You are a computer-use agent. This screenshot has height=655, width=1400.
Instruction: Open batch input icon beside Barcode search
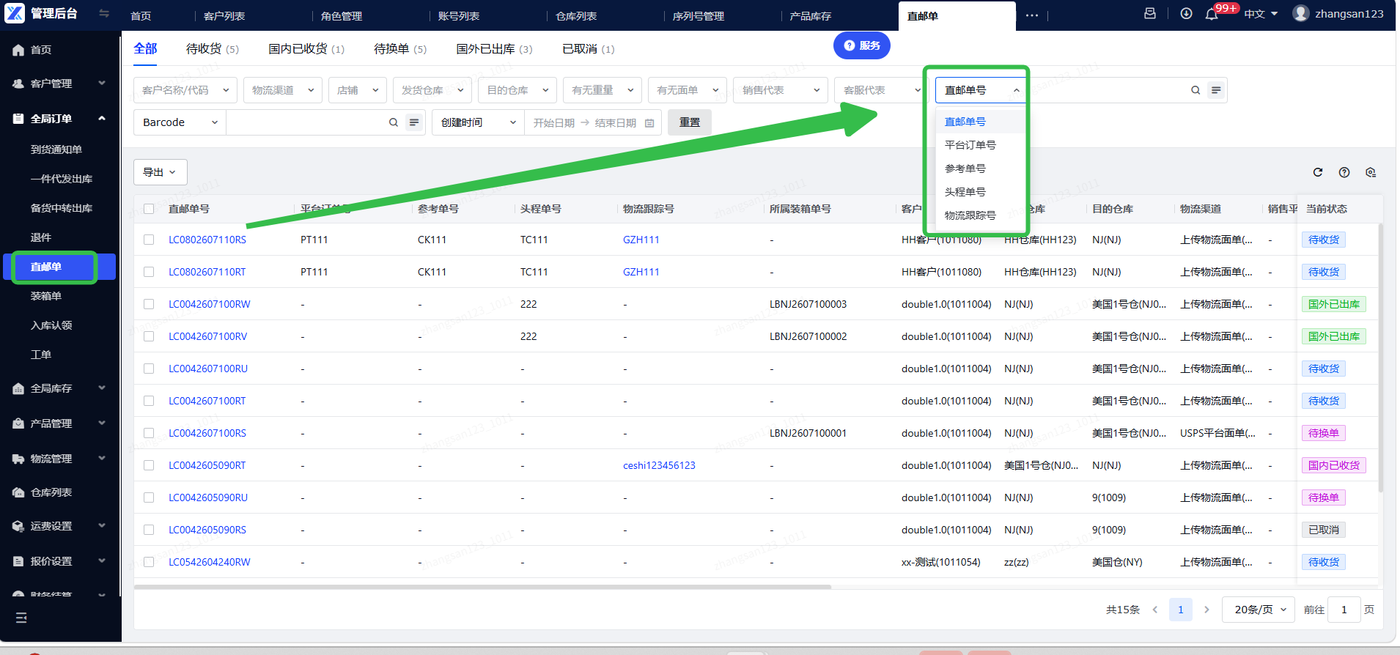pos(414,122)
